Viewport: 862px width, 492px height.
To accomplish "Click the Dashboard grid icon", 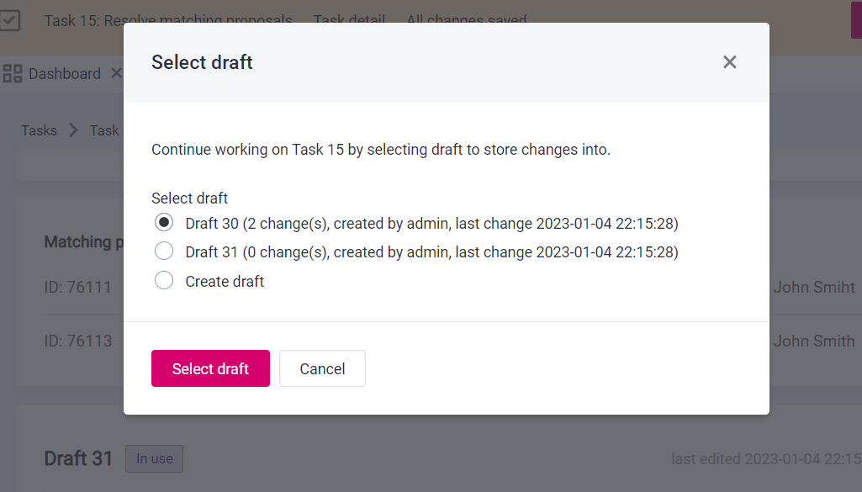I will pos(13,74).
